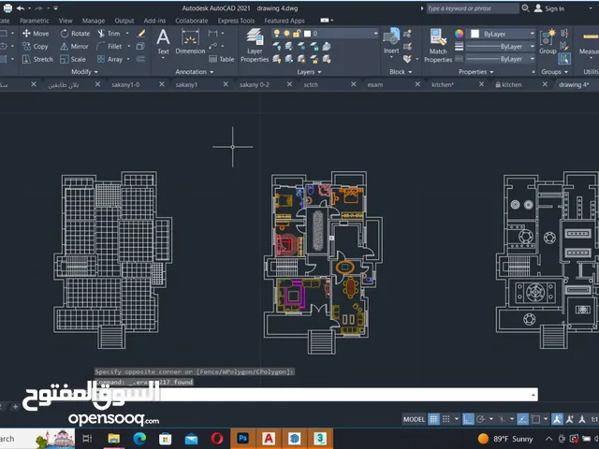Open Photoshop from the taskbar
Viewport: 599px width, 449px height.
(242, 439)
